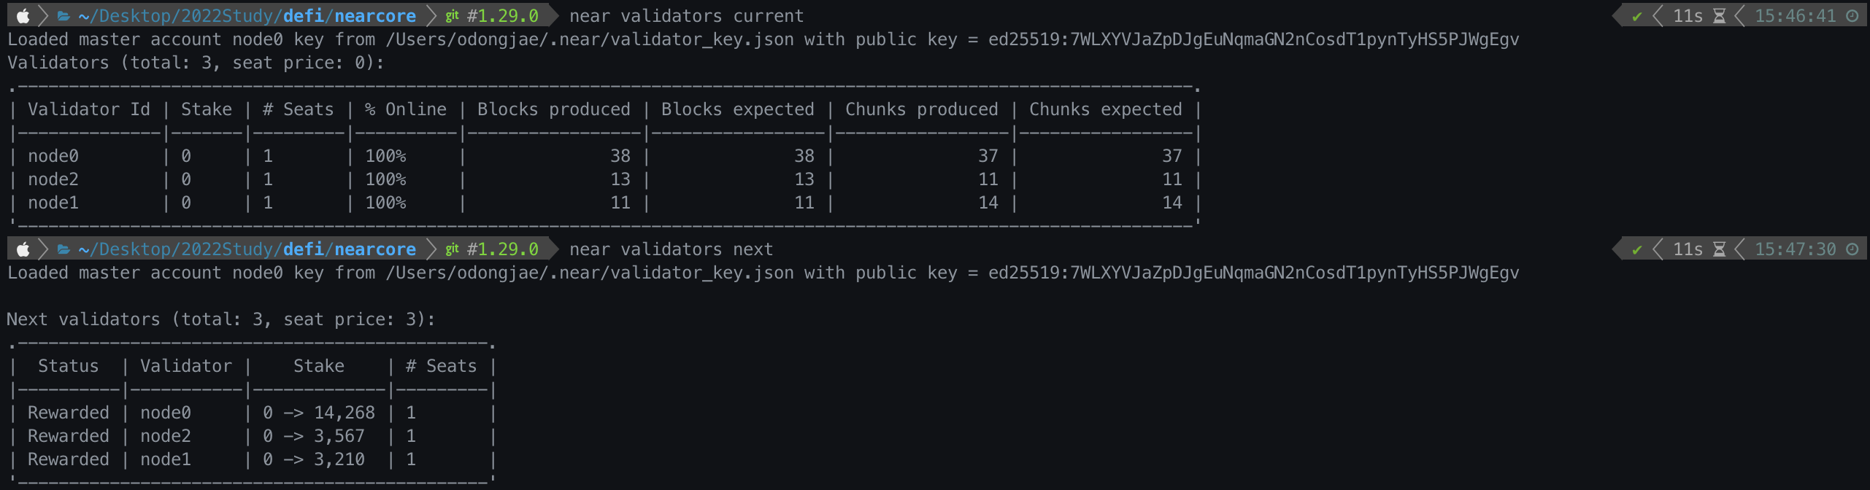Click the Apple logo before 'near validators next'
Screen dimensions: 1870x490
23,249
